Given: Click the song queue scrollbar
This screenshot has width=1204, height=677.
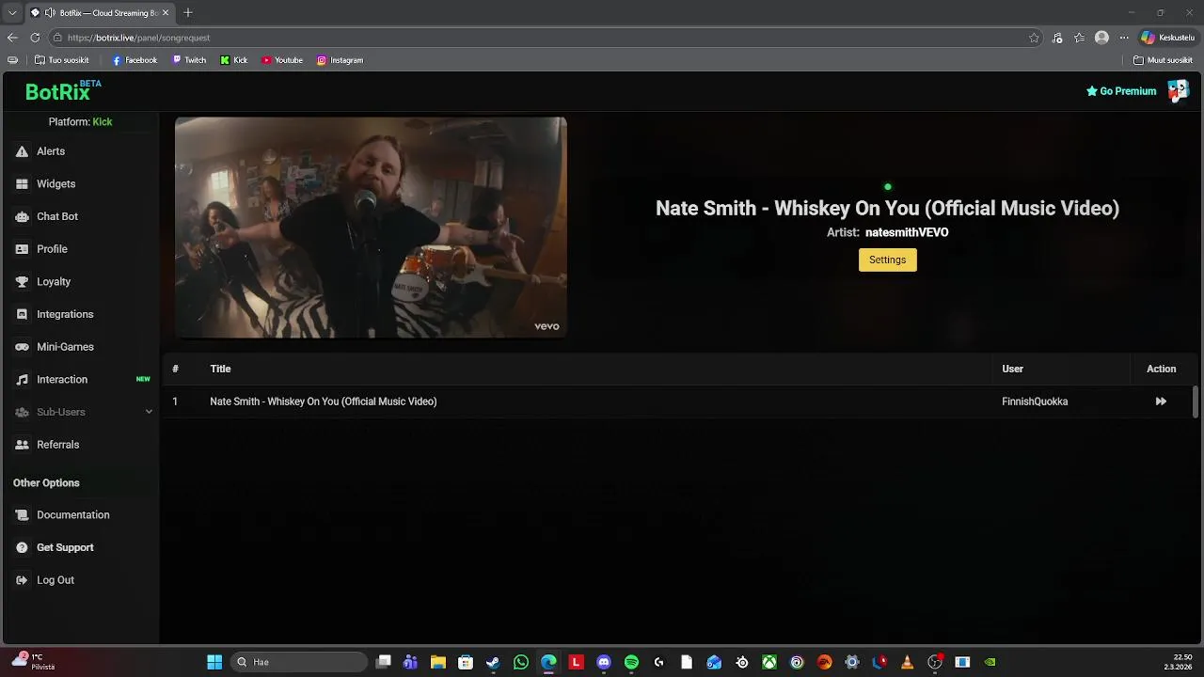Looking at the screenshot, I should click(x=1196, y=401).
